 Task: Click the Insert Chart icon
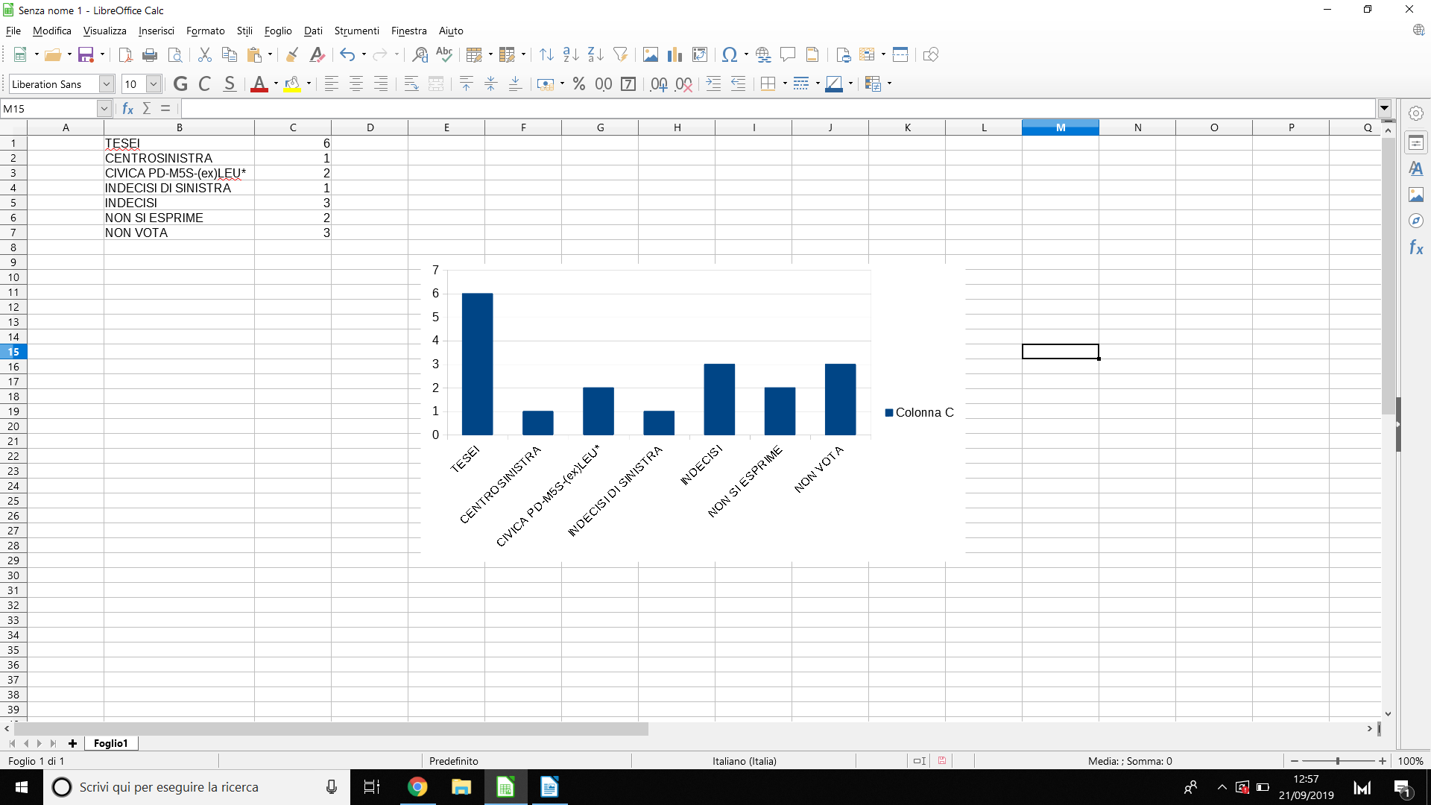675,54
